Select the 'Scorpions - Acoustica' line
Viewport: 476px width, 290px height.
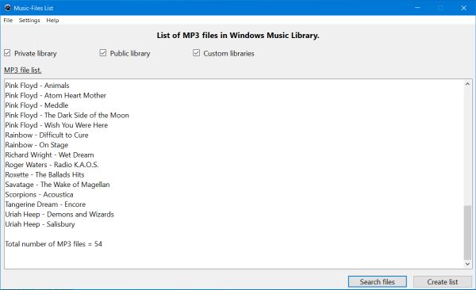tap(39, 194)
